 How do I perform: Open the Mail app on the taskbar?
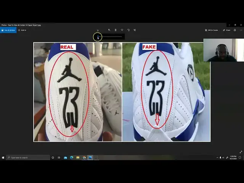pyautogui.click(x=66, y=157)
